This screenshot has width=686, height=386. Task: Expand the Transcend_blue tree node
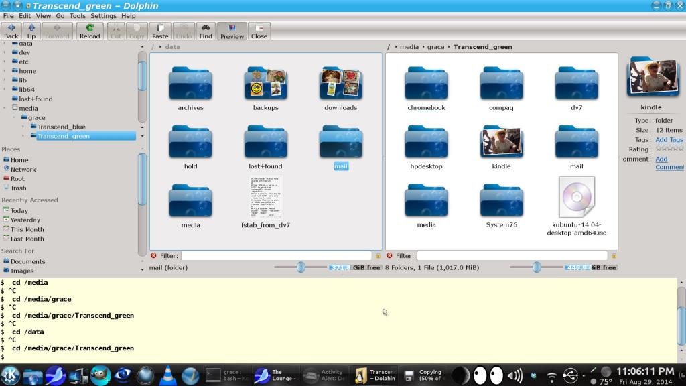(x=23, y=127)
